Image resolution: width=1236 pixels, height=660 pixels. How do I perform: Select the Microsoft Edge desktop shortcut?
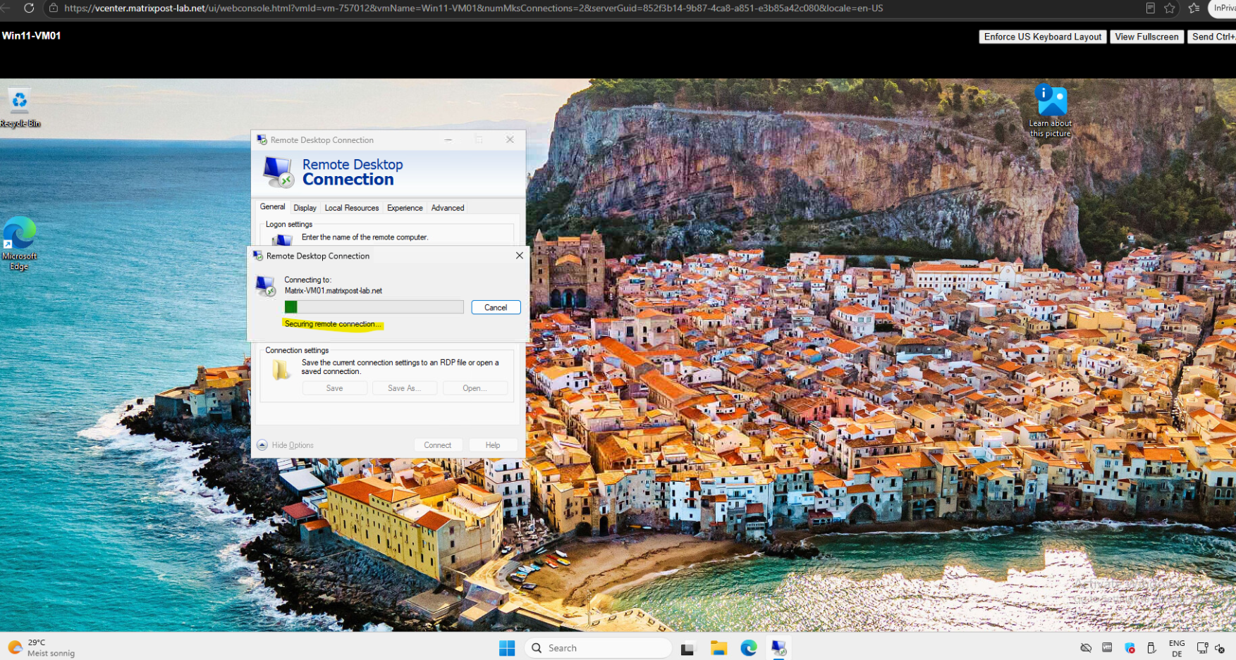point(20,243)
